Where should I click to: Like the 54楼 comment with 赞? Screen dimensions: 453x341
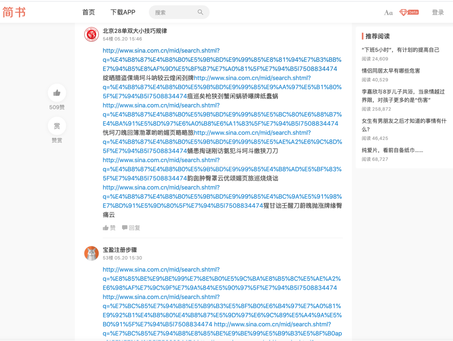(109, 228)
